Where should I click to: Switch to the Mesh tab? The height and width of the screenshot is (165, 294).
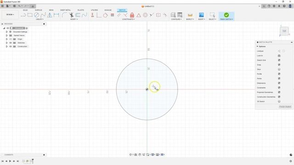pos(51,10)
